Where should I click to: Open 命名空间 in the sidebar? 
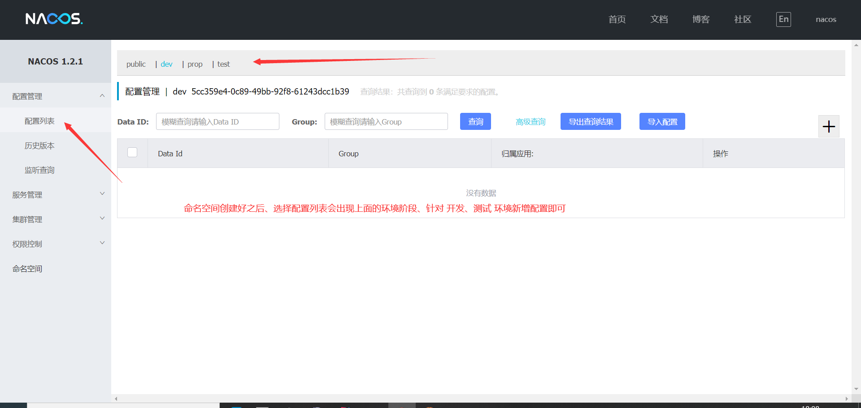(x=27, y=269)
